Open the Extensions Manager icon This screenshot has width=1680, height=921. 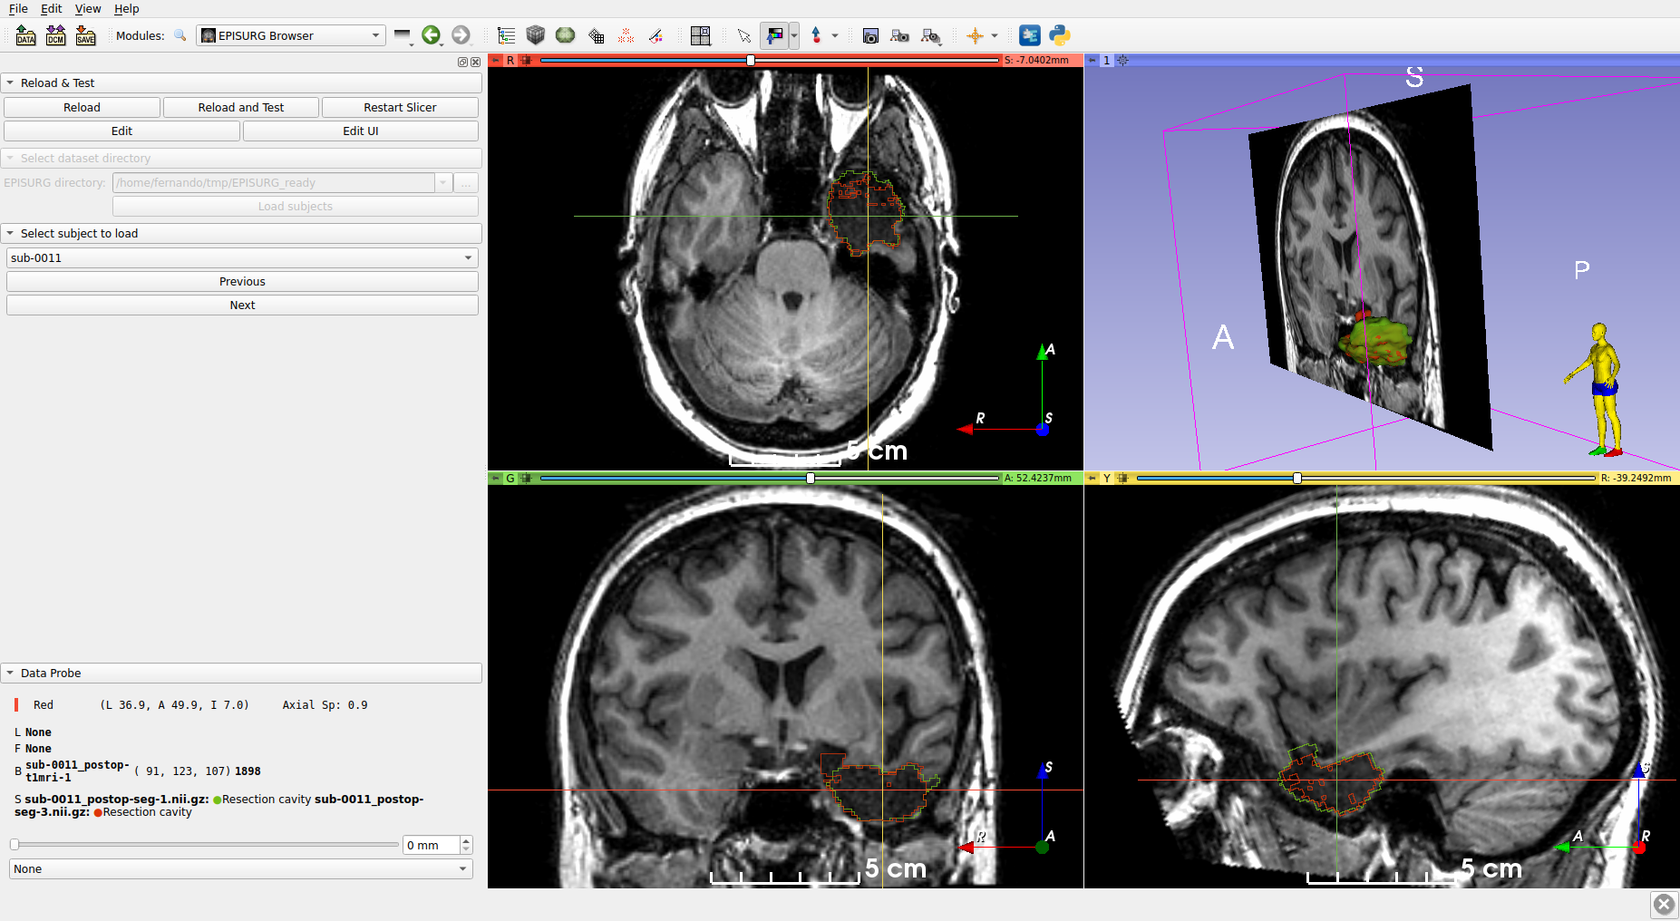click(1030, 35)
